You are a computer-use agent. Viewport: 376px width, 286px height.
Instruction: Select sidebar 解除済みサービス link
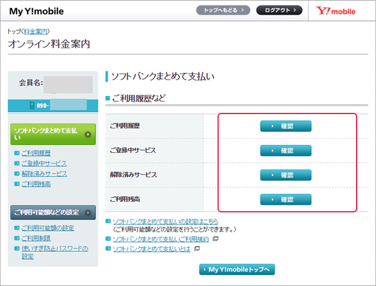tap(44, 174)
